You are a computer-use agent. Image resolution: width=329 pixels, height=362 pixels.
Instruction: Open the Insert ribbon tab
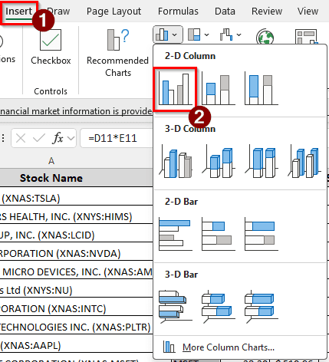[18, 12]
